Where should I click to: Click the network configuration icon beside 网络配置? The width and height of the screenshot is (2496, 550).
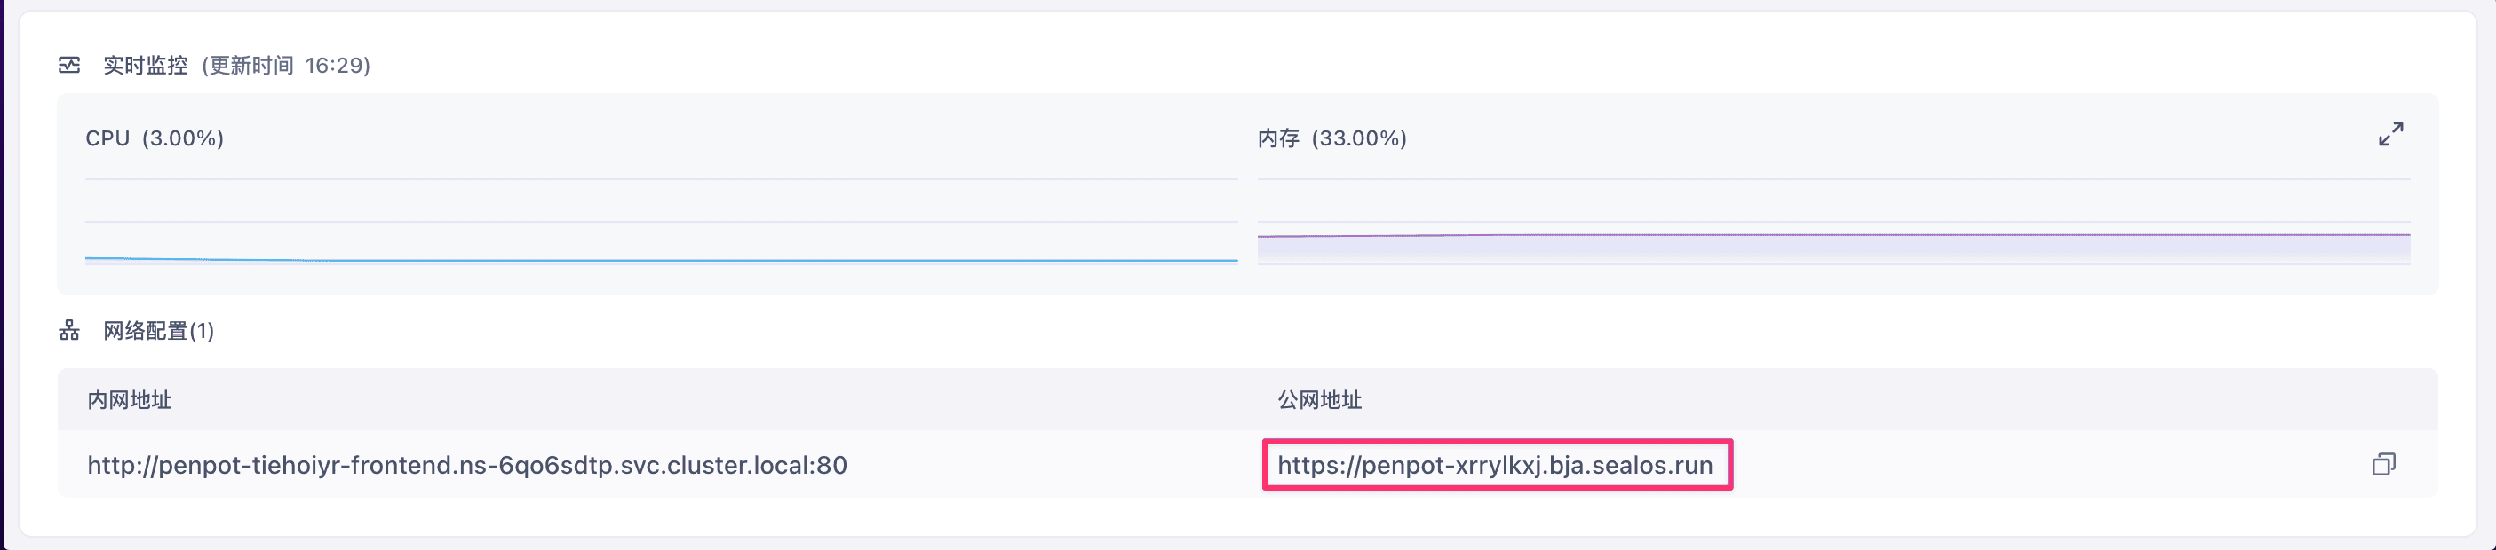pyautogui.click(x=70, y=331)
